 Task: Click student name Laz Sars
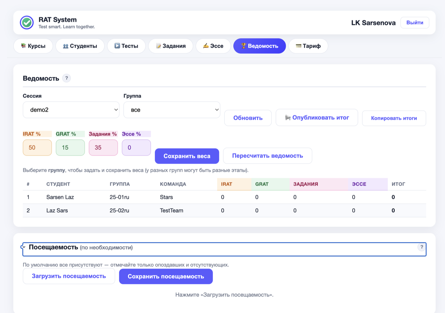pos(57,210)
